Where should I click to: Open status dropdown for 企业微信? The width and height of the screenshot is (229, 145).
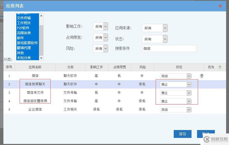[176, 110]
